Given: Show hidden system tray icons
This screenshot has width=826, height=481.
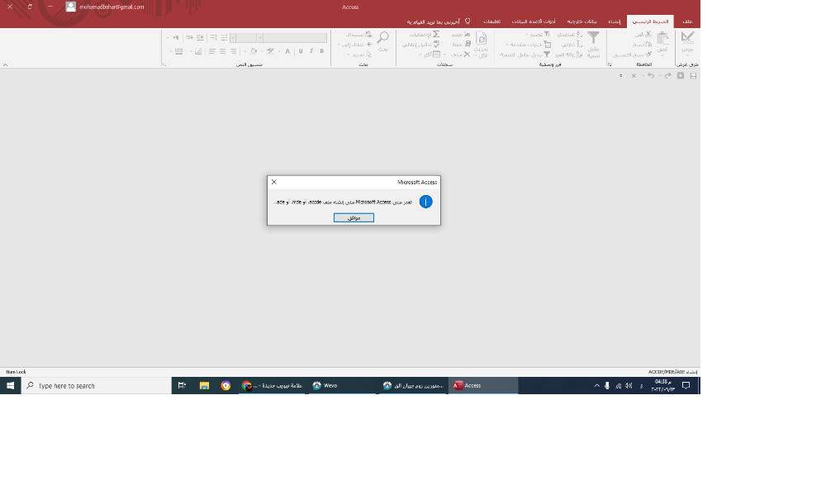Looking at the screenshot, I should pyautogui.click(x=597, y=386).
